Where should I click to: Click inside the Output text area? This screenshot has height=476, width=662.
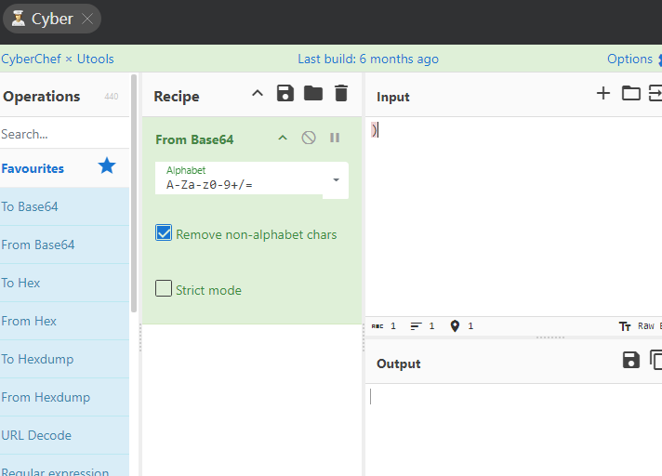pyautogui.click(x=513, y=430)
